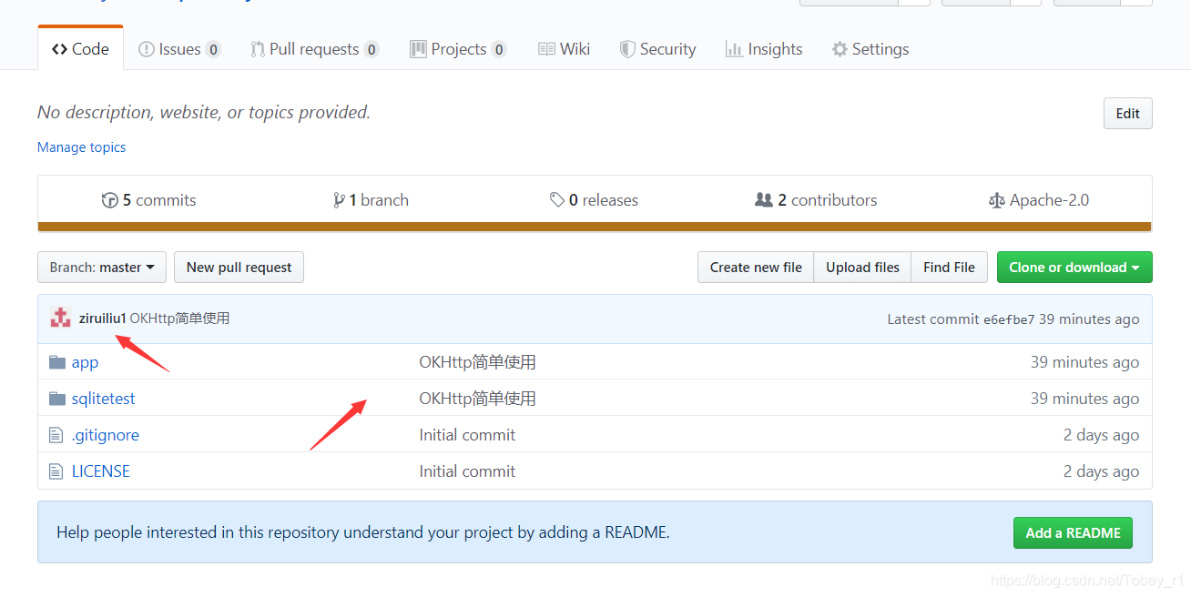View the 0 releases page
Image resolution: width=1191 pixels, height=597 pixels.
(594, 200)
